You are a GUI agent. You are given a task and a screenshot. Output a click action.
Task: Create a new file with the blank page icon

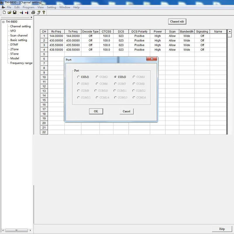(4, 12)
